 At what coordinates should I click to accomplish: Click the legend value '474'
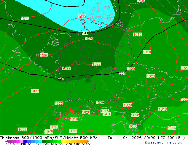coord(9,144)
